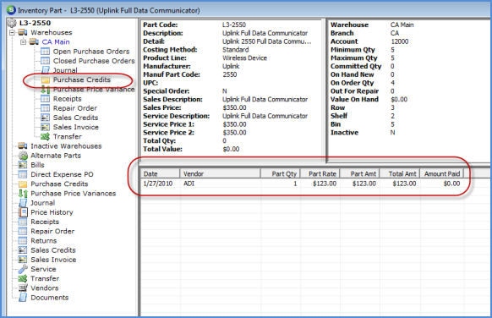The height and width of the screenshot is (318, 492).
Task: Click the Purchase Price Variance arrows icon
Action: coord(46,90)
